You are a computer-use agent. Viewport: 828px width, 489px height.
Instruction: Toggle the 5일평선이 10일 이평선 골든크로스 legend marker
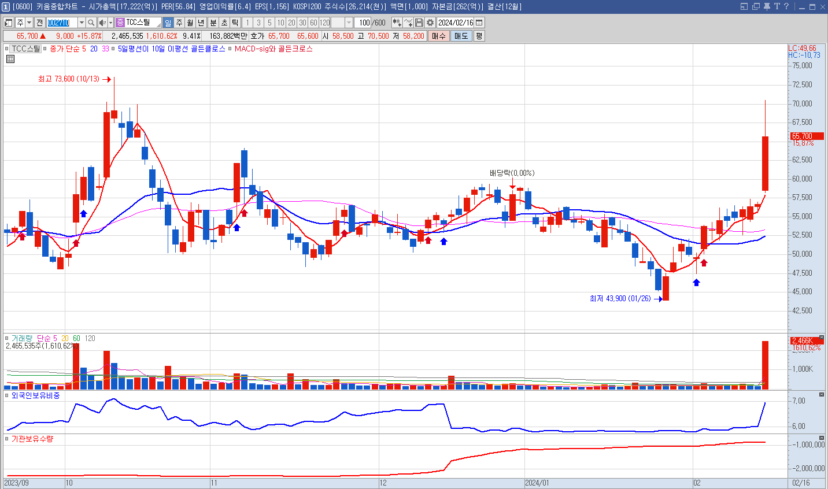pos(114,49)
